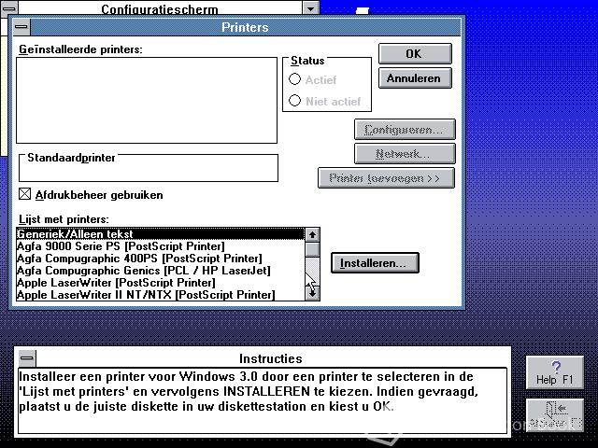Click the Help F1 button
Screen dimensions: 598x448
[x=555, y=372]
